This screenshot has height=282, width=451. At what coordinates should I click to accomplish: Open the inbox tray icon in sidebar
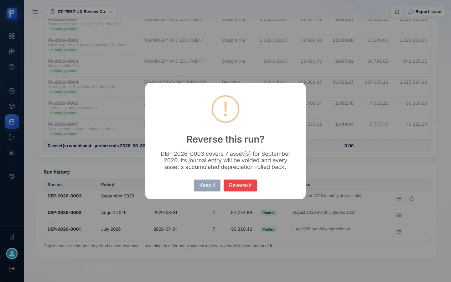[12, 91]
